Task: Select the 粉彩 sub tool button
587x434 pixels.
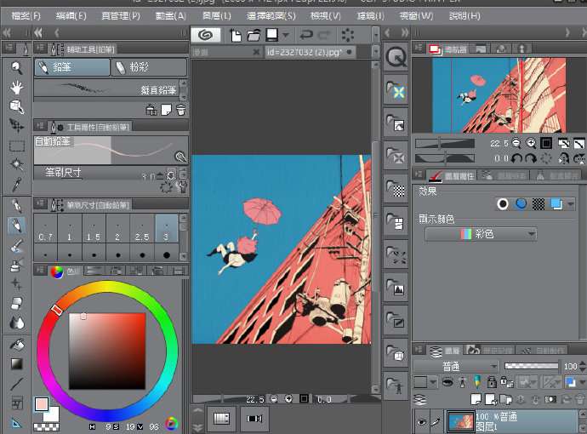Action: pyautogui.click(x=148, y=66)
